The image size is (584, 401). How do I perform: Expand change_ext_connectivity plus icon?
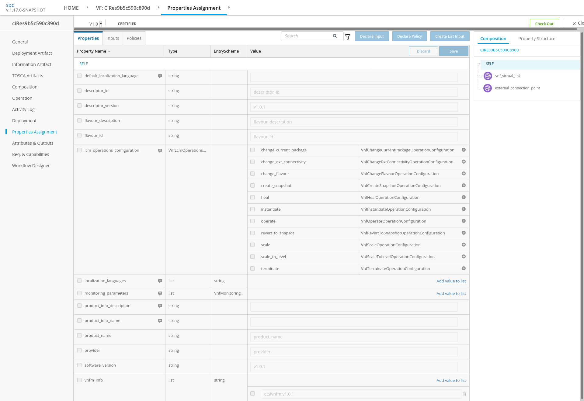click(464, 162)
